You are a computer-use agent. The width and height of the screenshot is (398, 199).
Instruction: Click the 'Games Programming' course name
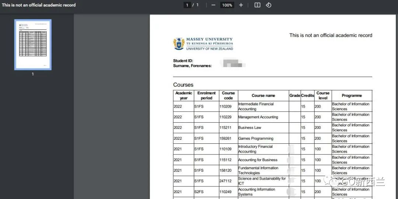(x=256, y=139)
